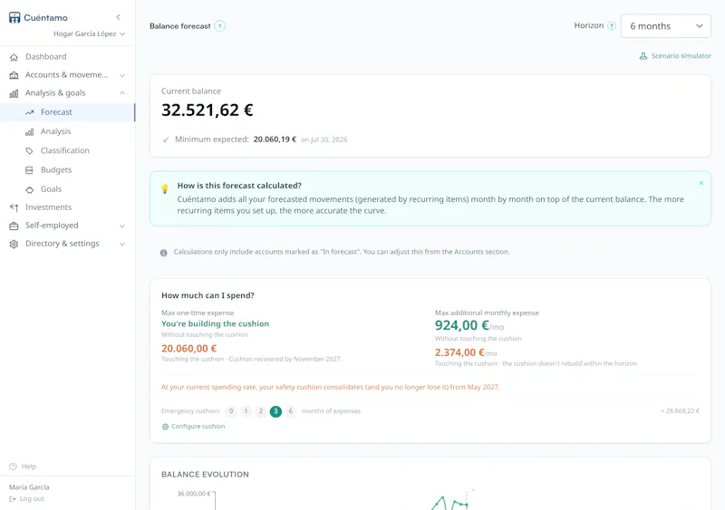Viewport: 725px width, 510px height.
Task: Click the Cuéntamo logo icon
Action: point(14,17)
